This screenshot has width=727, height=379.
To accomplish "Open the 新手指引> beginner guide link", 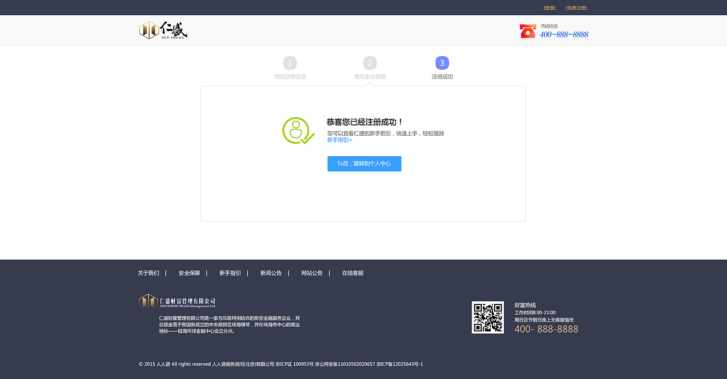I will 339,139.
